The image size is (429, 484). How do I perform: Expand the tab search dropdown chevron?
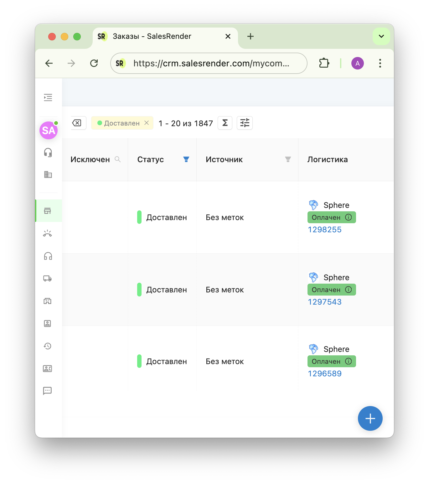(x=381, y=36)
